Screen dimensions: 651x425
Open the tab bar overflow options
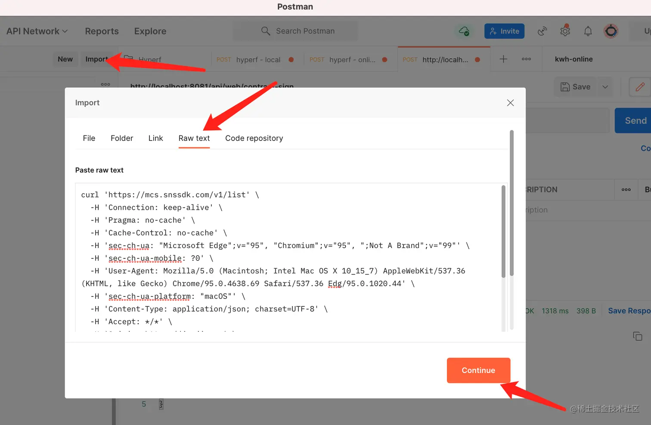point(526,59)
